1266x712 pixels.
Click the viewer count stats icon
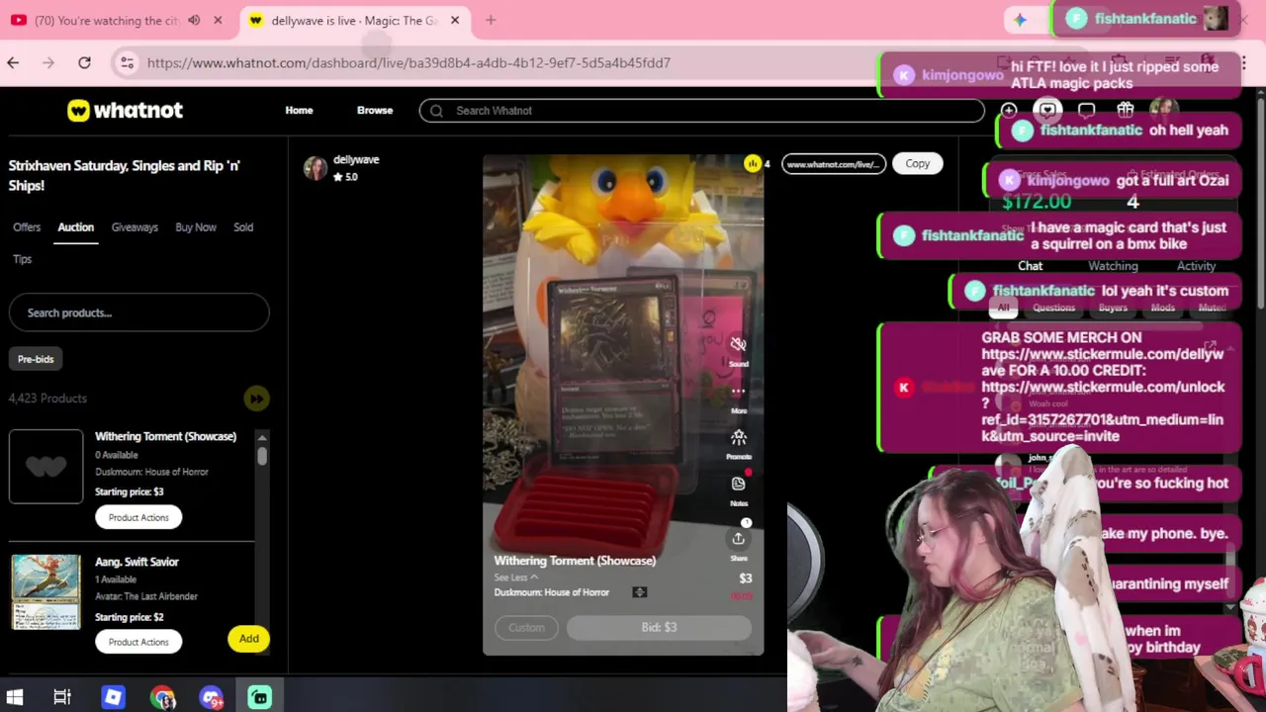pyautogui.click(x=753, y=164)
